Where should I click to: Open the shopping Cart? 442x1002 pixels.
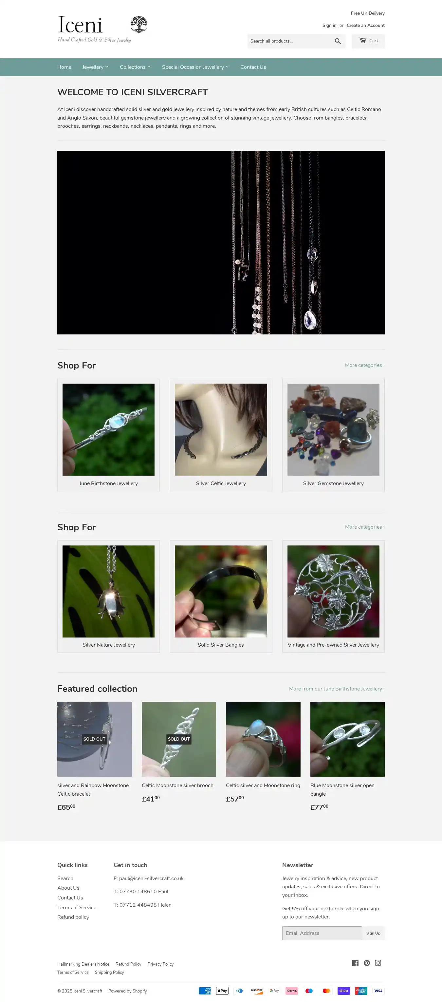[368, 41]
